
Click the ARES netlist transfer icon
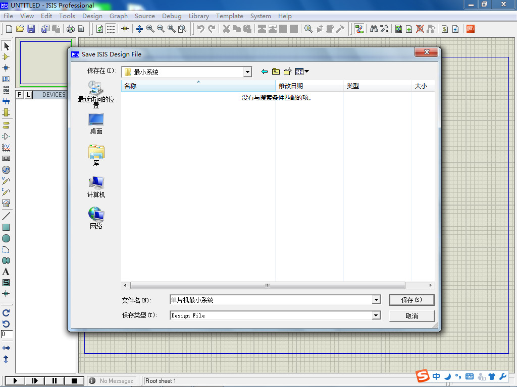point(471,29)
